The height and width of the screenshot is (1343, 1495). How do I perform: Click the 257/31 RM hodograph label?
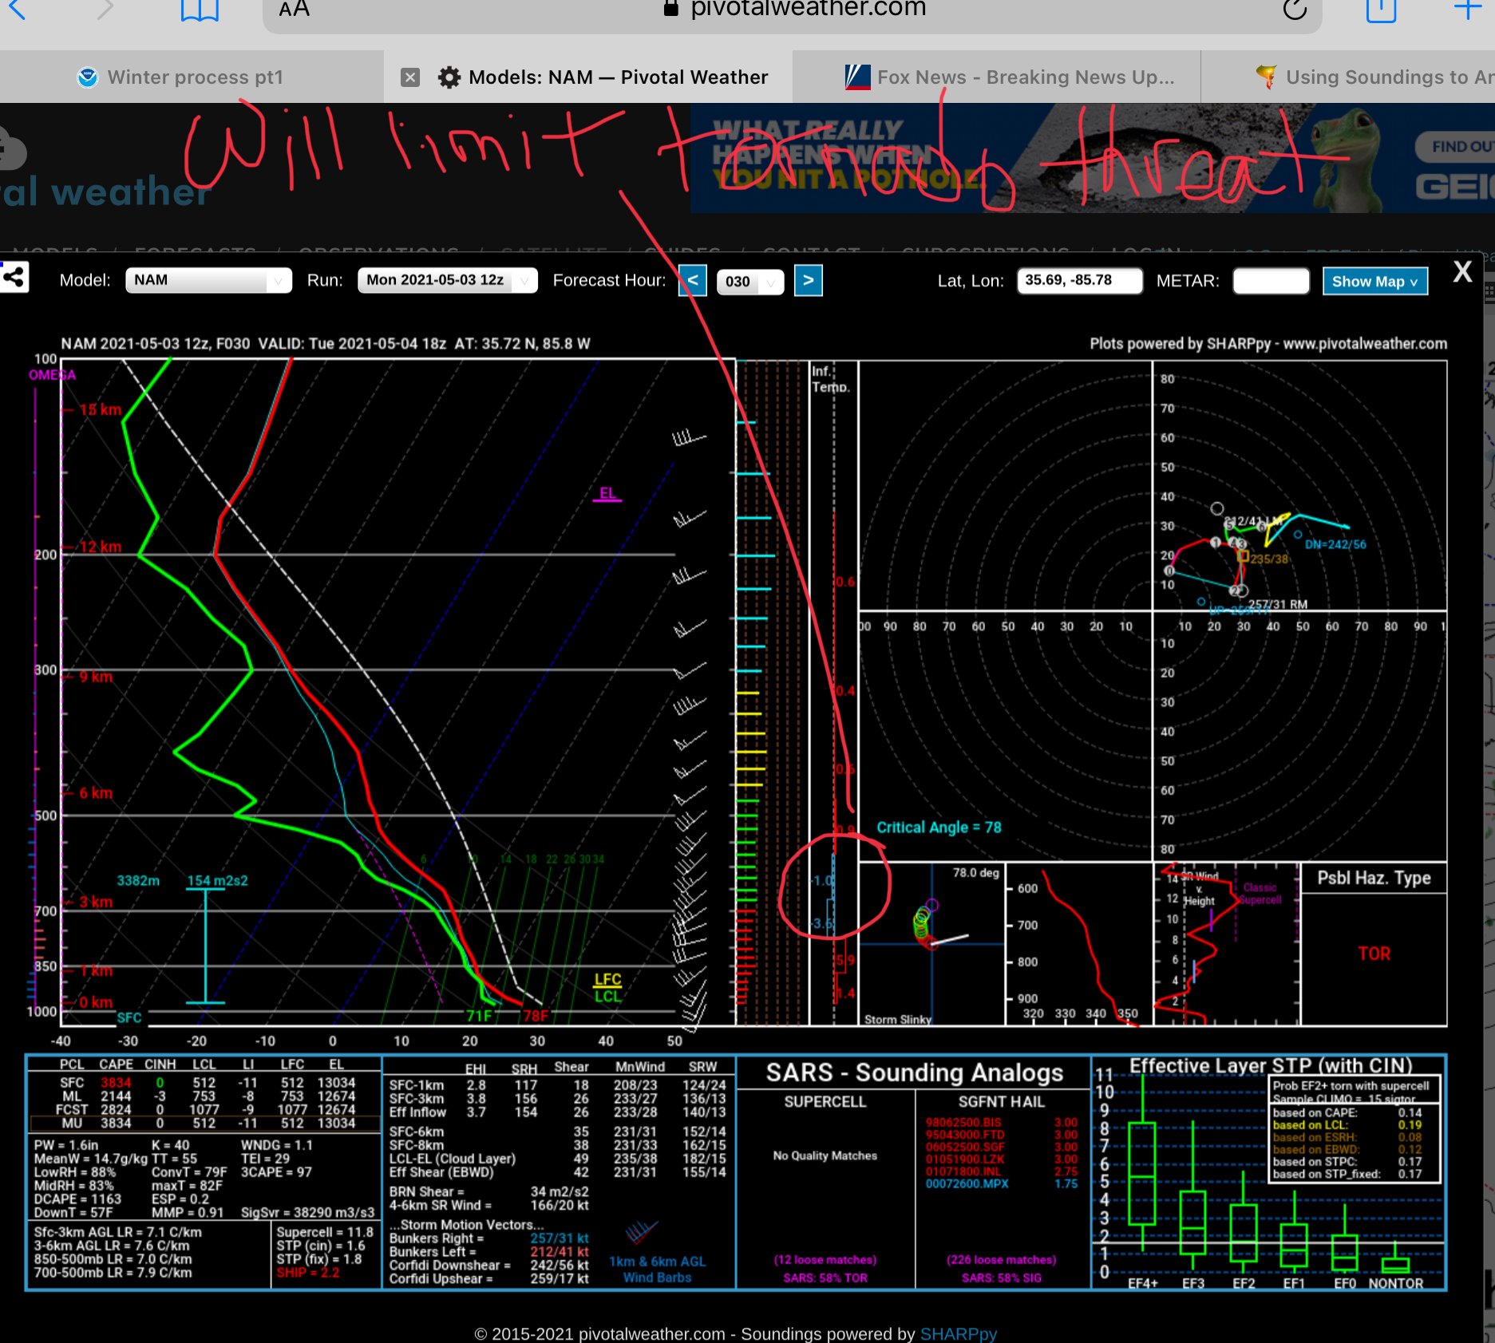[x=1278, y=604]
